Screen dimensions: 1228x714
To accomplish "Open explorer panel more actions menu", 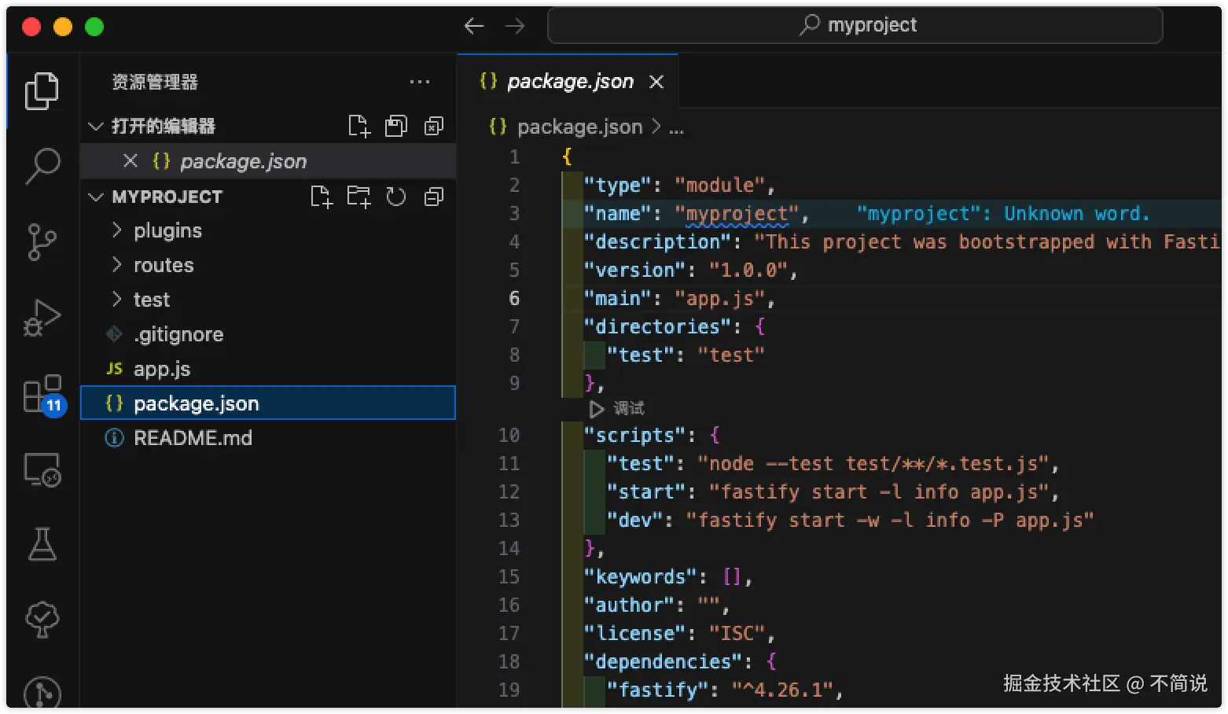I will tap(420, 82).
